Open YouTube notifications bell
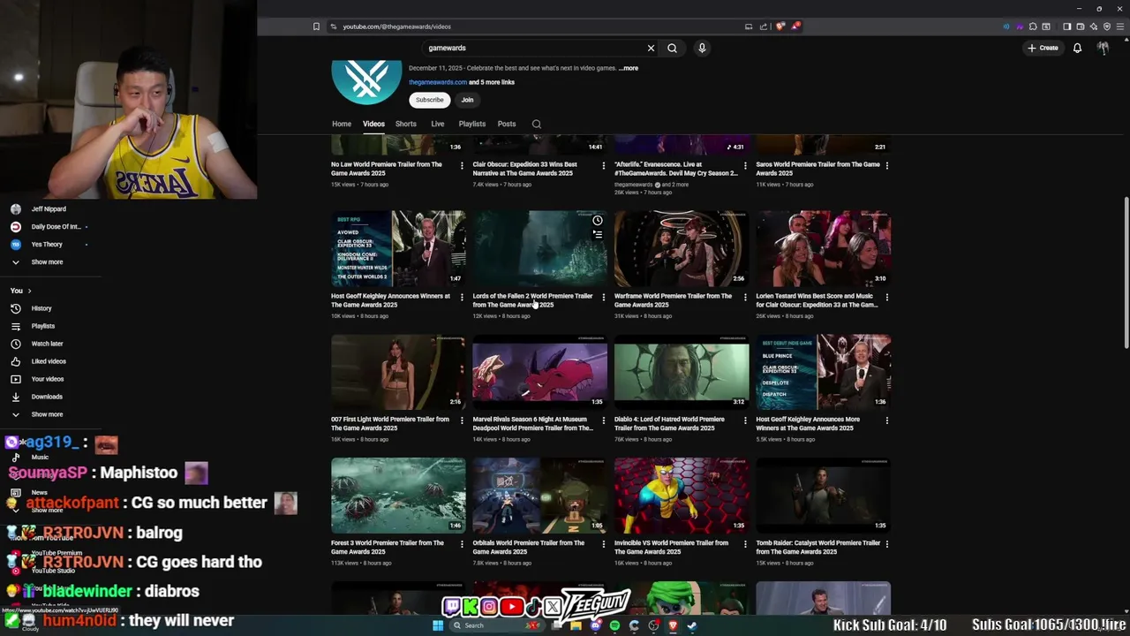Image resolution: width=1130 pixels, height=636 pixels. pyautogui.click(x=1077, y=48)
